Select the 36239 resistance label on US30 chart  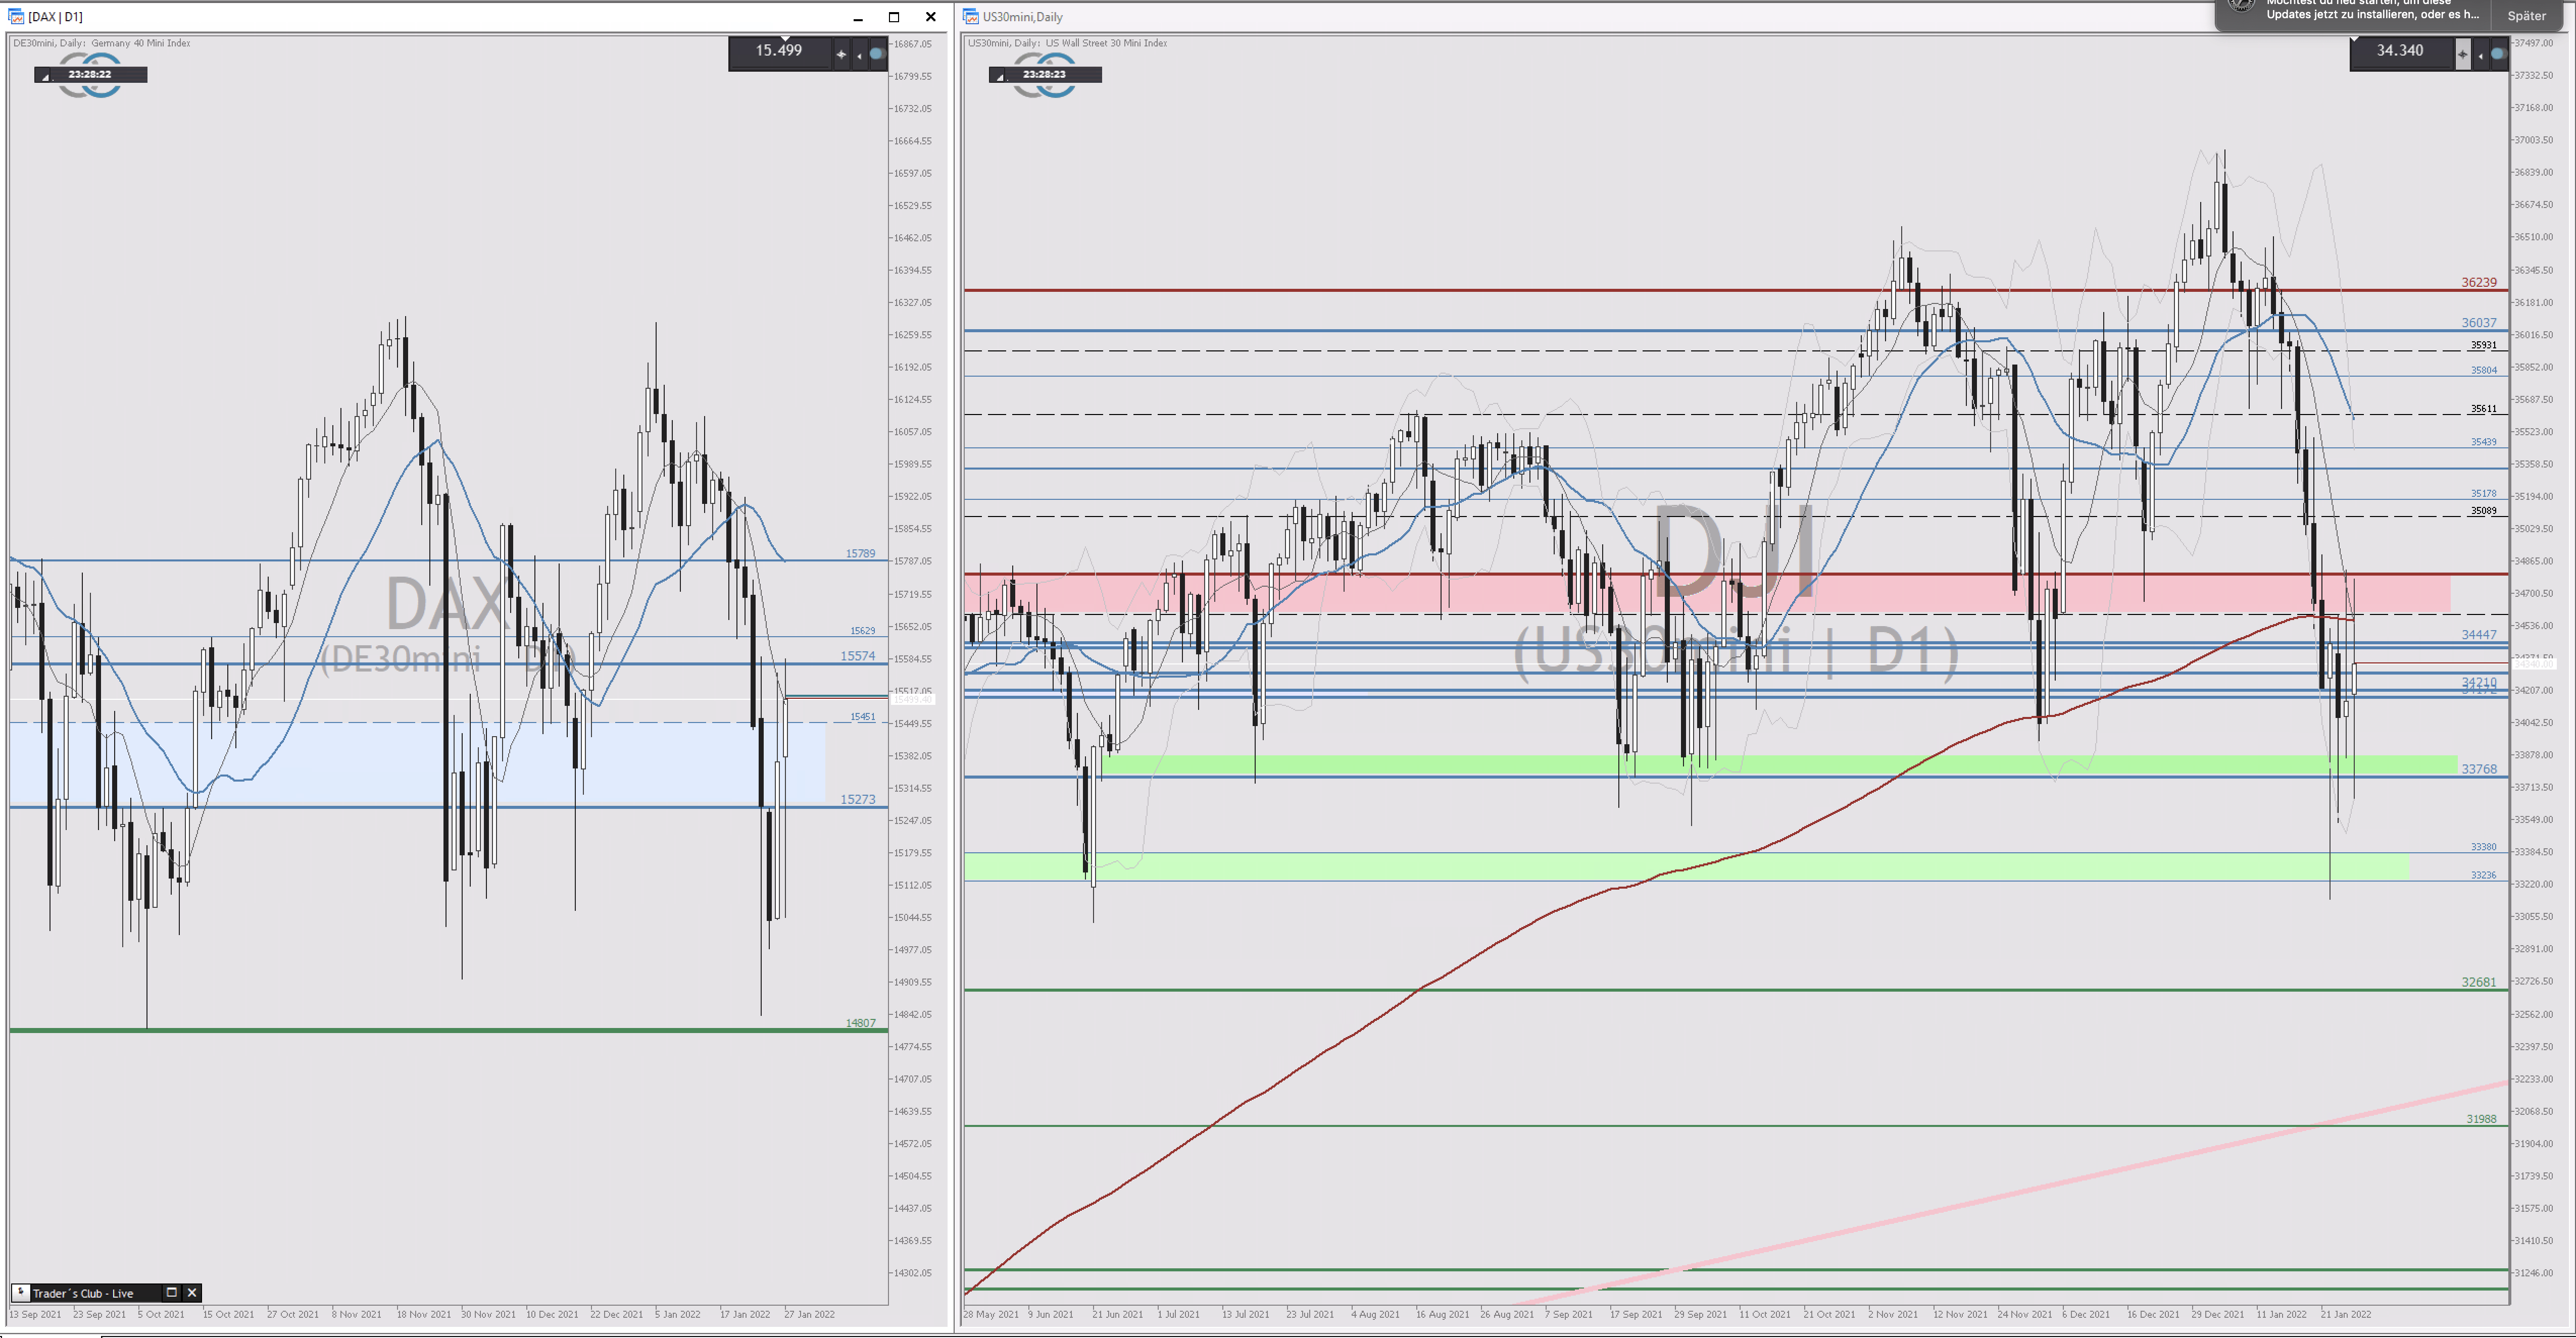pyautogui.click(x=2479, y=283)
